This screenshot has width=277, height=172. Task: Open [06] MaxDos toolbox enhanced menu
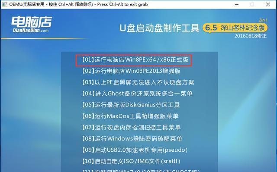[130, 116]
